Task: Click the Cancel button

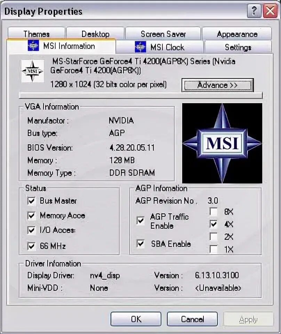Action: [x=192, y=319]
